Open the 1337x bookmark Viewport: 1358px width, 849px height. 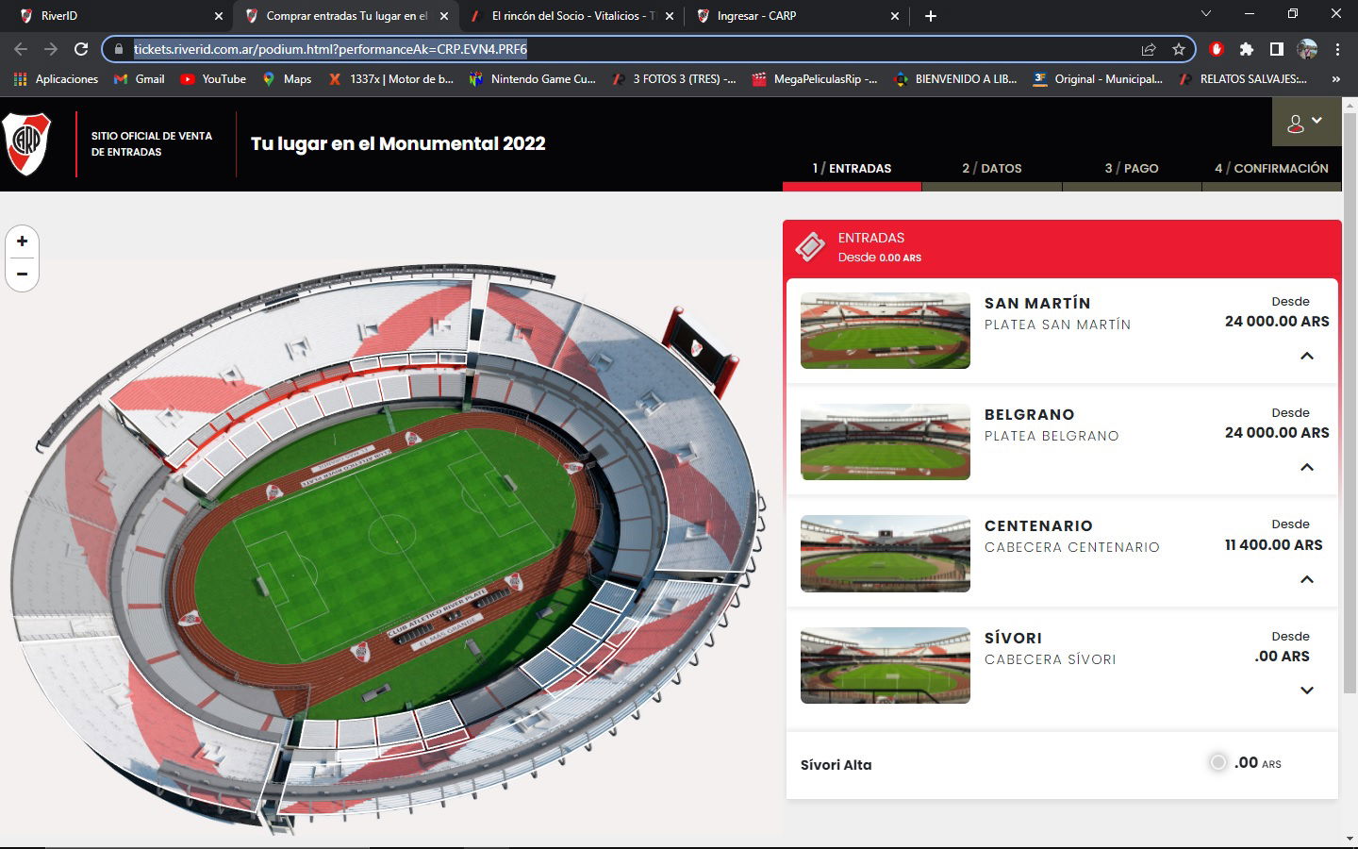pyautogui.click(x=390, y=79)
